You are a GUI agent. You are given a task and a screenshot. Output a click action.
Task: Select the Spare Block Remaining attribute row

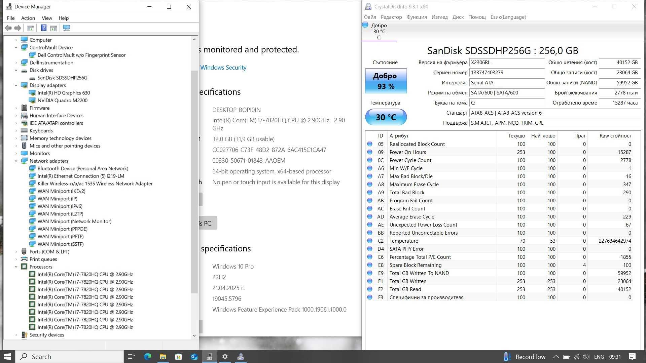point(500,265)
